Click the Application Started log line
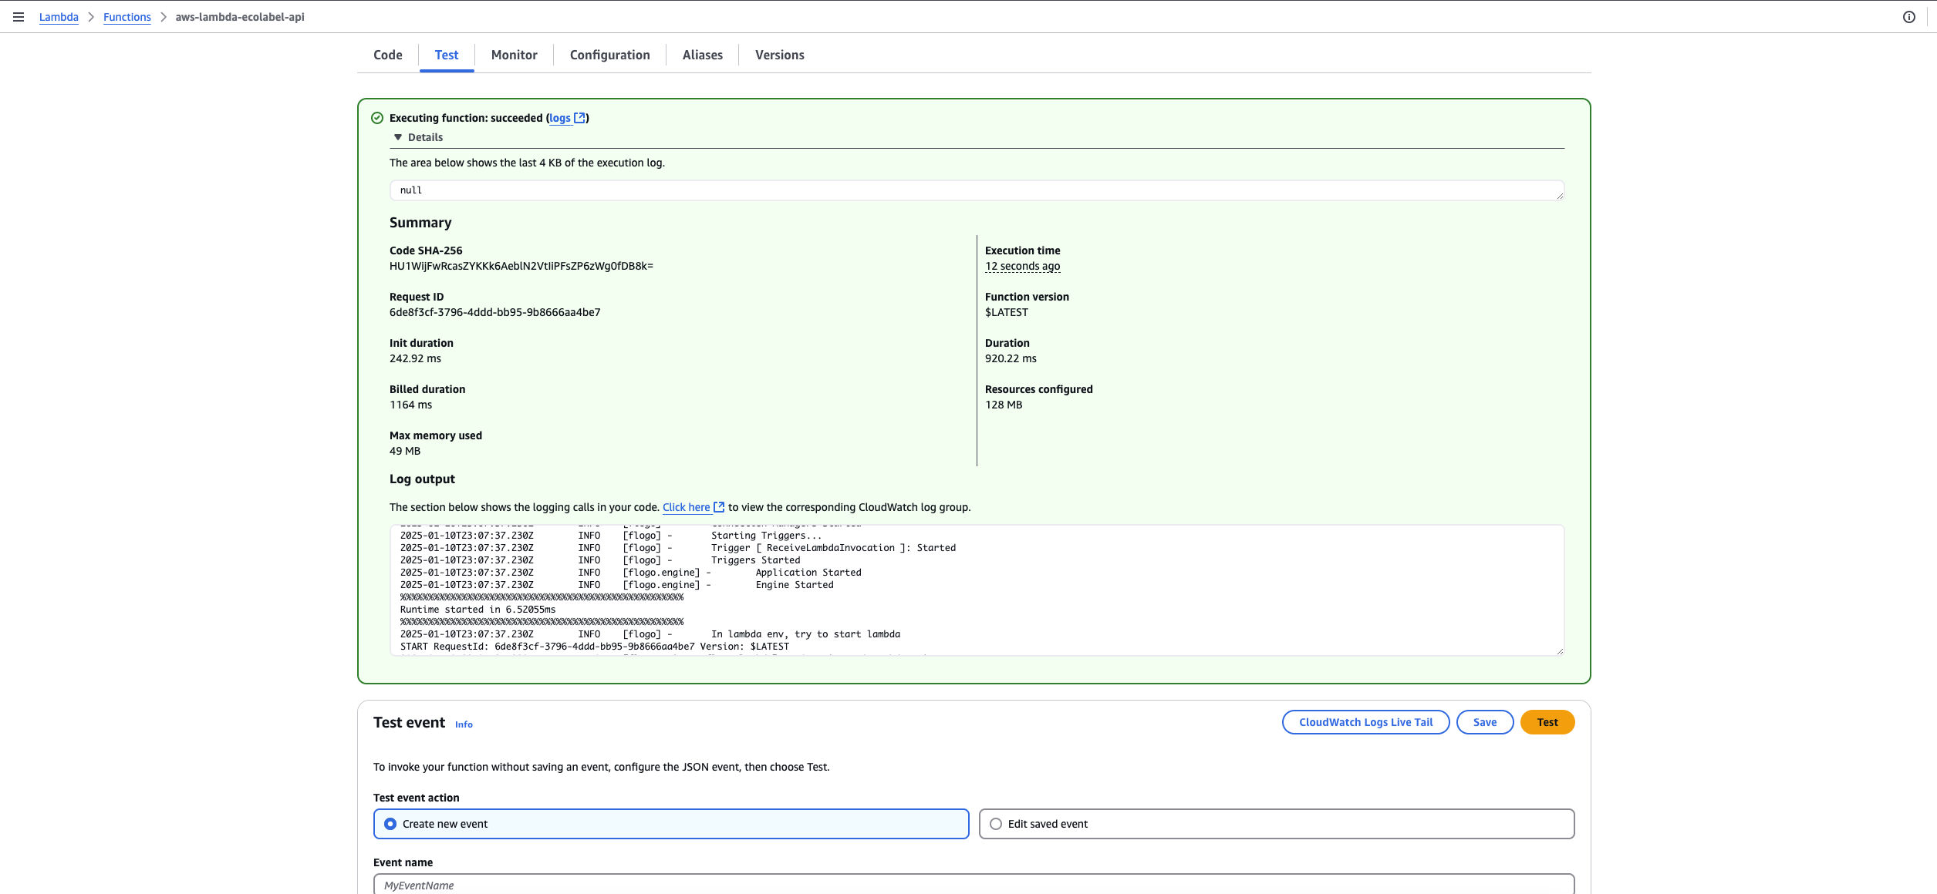Screen dimensions: 1937x894 pos(631,573)
